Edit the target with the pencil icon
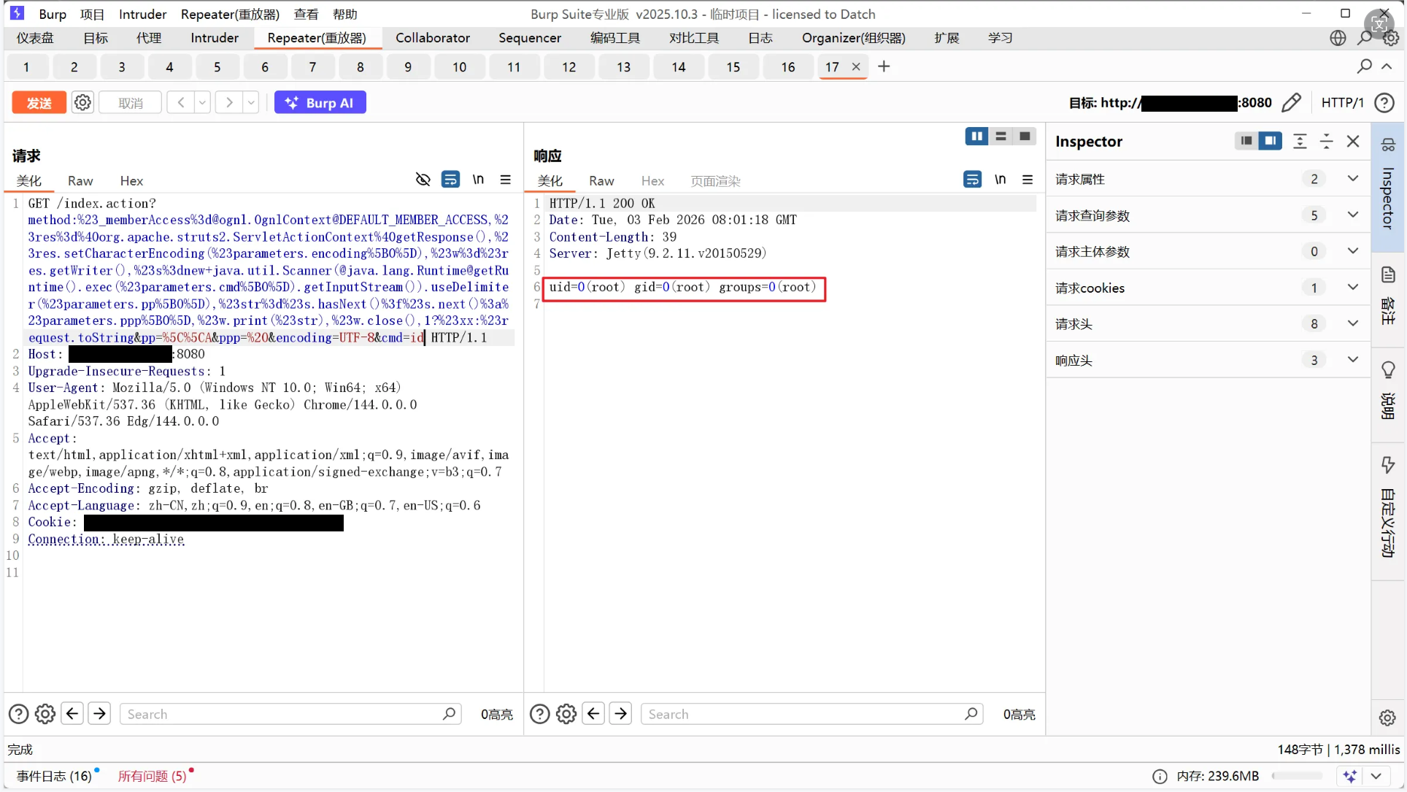Screen dimensions: 1407x792 (1291, 103)
